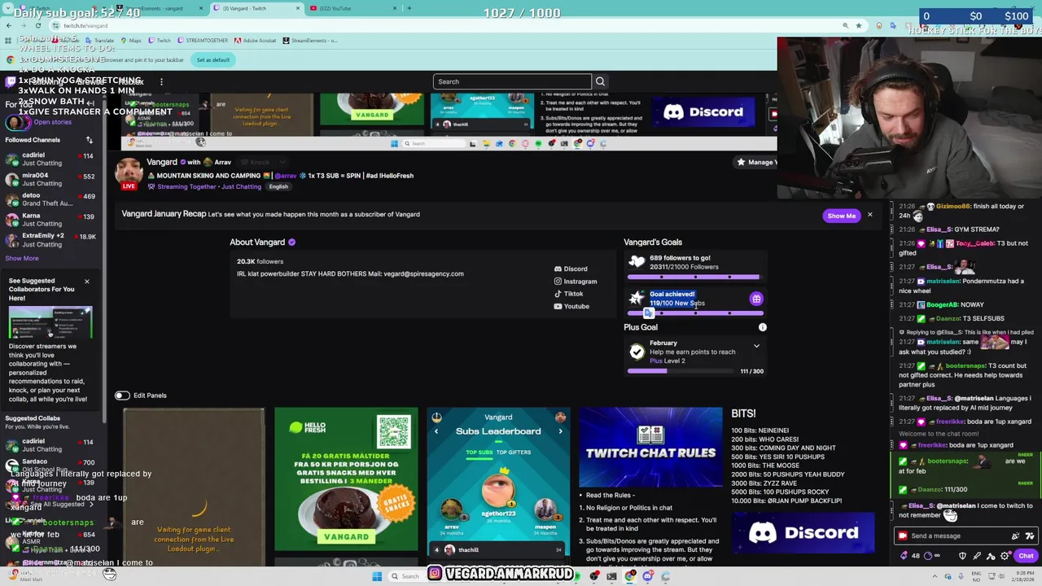Click Windows taskbar Search box
Viewport: 1042px width, 586px height.
coord(409,576)
